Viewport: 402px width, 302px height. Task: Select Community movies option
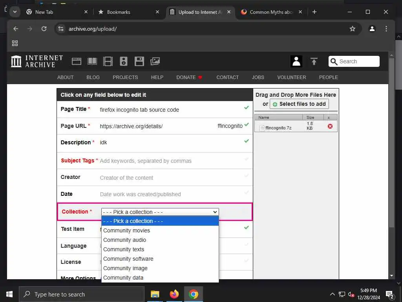[x=160, y=230]
